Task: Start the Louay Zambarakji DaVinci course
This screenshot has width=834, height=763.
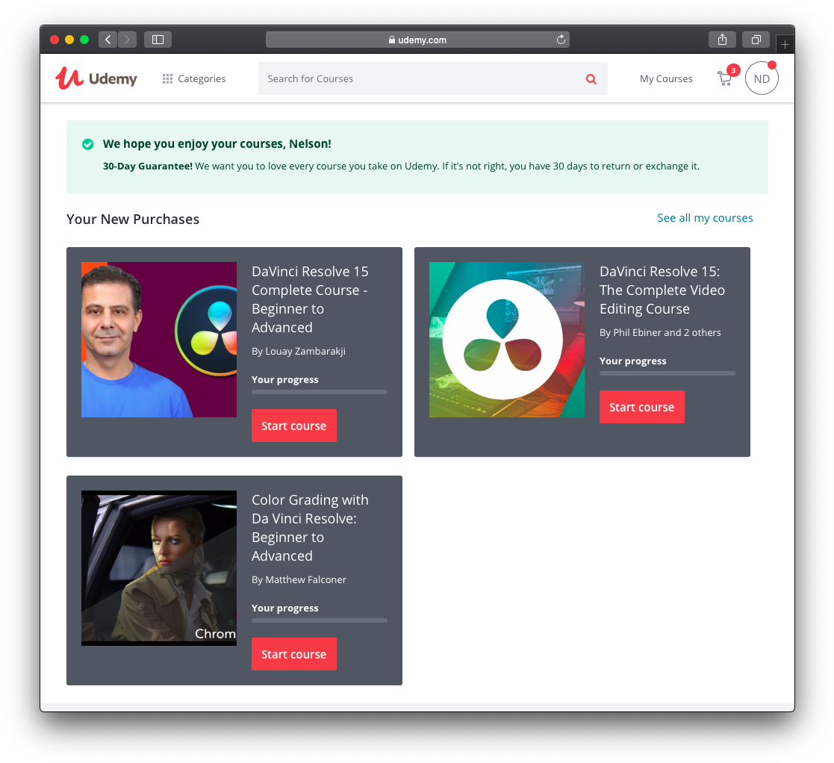Action: point(294,426)
